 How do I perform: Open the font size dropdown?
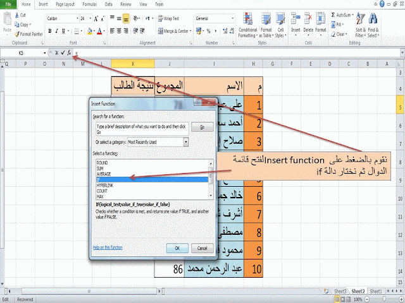[x=90, y=18]
